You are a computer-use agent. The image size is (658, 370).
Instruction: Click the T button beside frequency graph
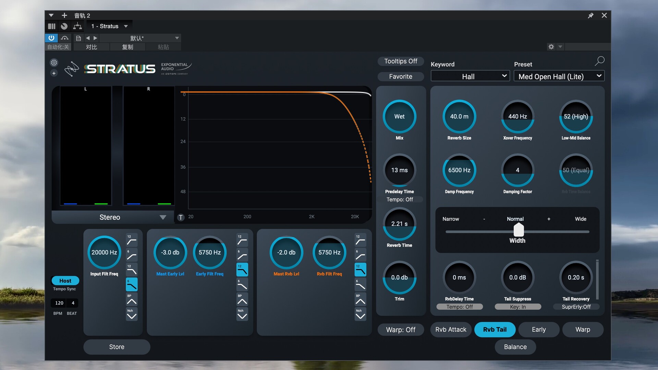pyautogui.click(x=181, y=217)
